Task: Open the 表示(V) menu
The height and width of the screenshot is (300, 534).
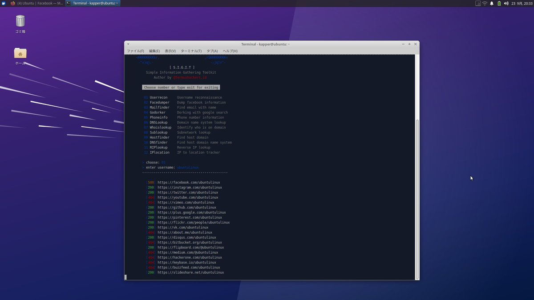Action: click(x=170, y=51)
